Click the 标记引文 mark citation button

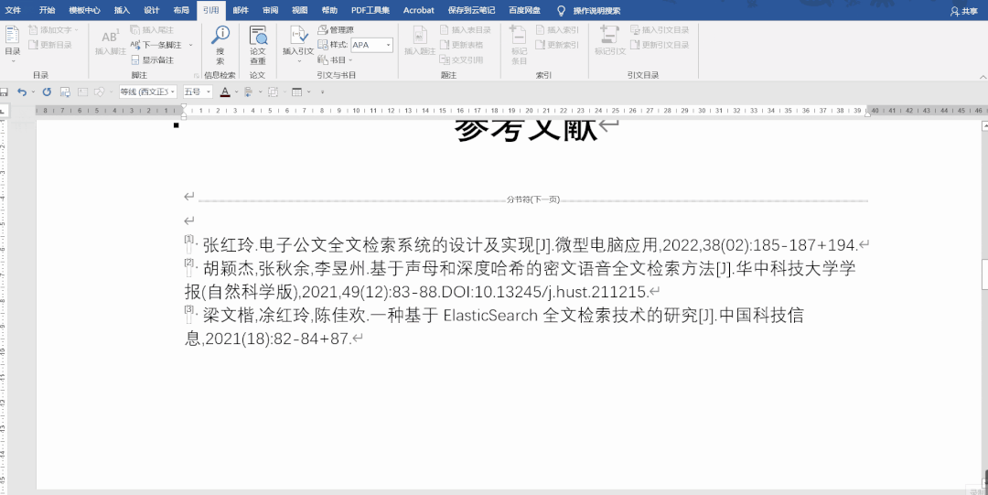610,42
